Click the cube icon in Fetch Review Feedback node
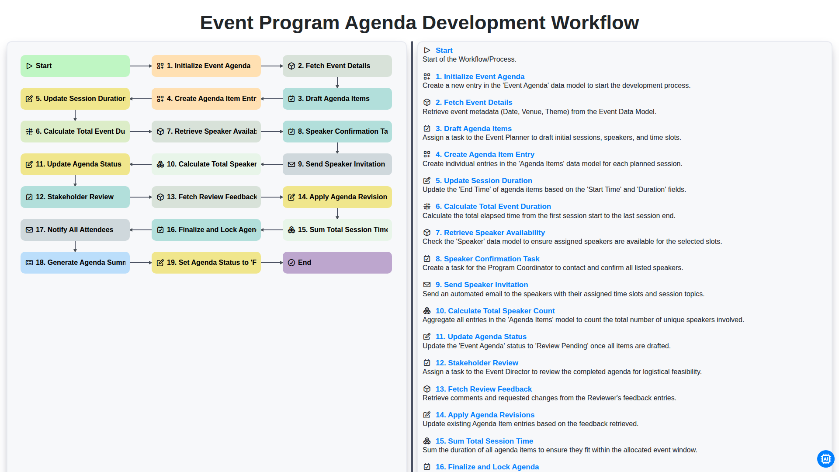839x472 pixels. pyautogui.click(x=160, y=197)
